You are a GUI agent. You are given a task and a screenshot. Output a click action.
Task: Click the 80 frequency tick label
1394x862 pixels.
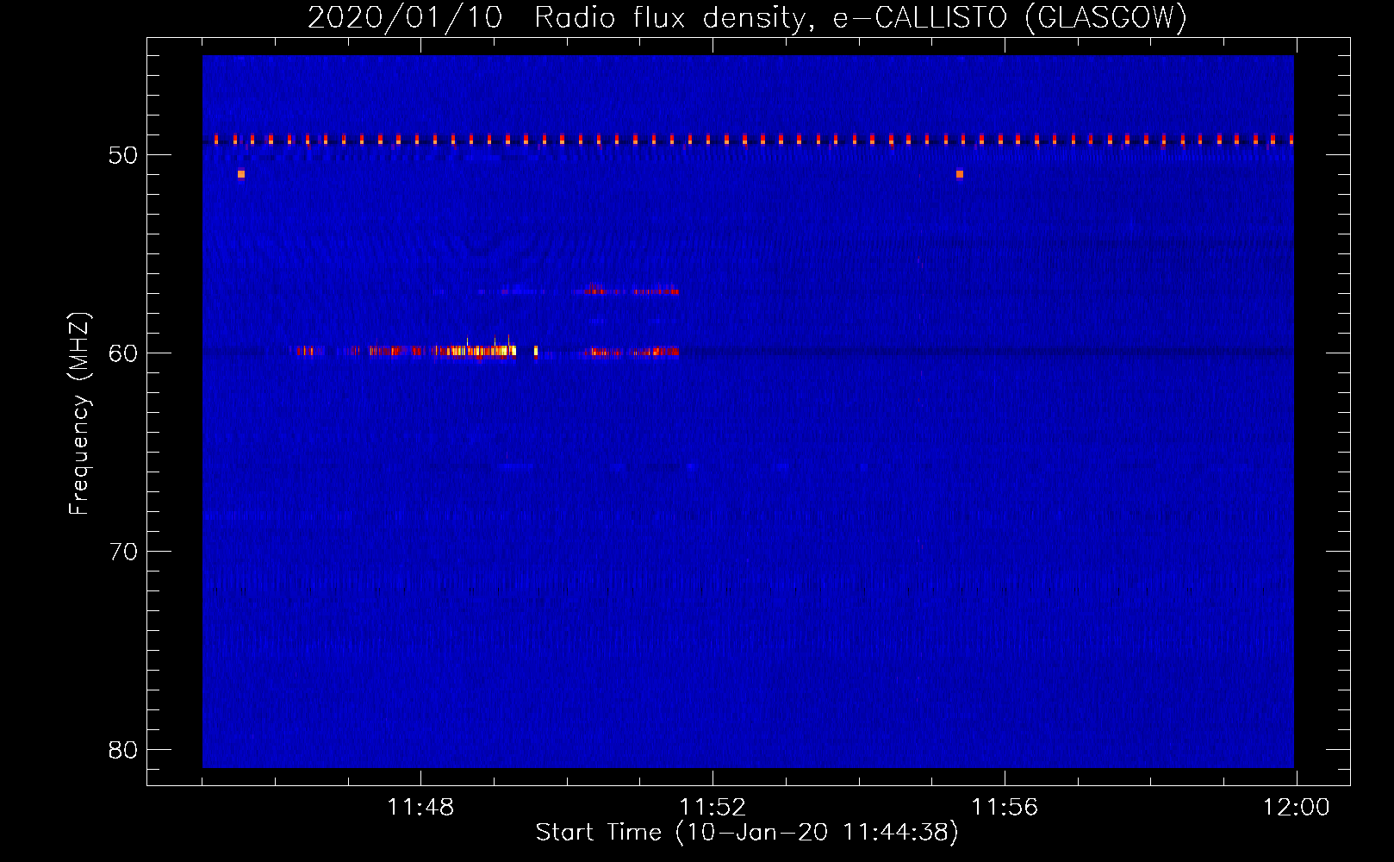pos(123,750)
